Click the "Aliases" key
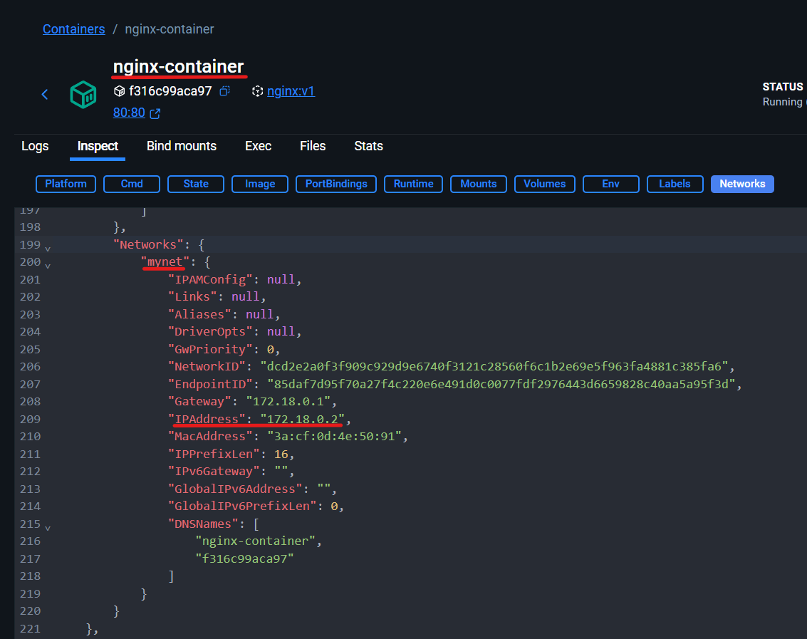Screen dimensions: 807x639 coord(199,315)
